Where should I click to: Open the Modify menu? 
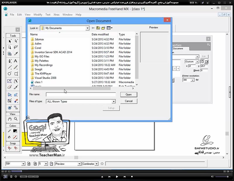tap(38, 15)
